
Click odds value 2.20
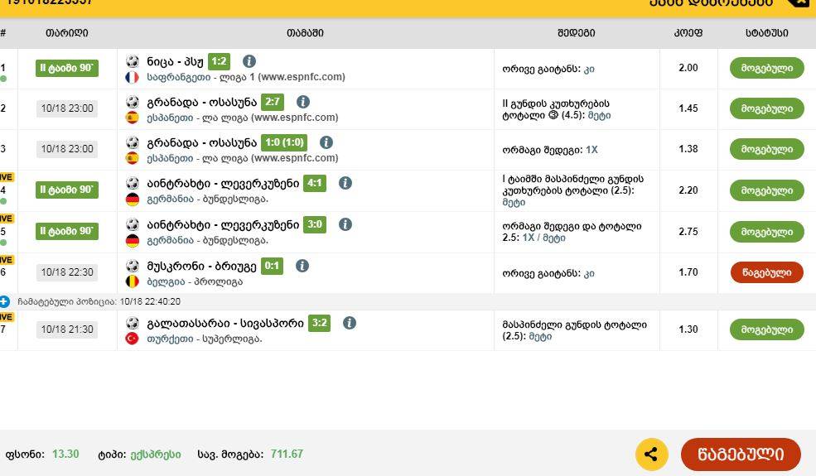click(688, 190)
